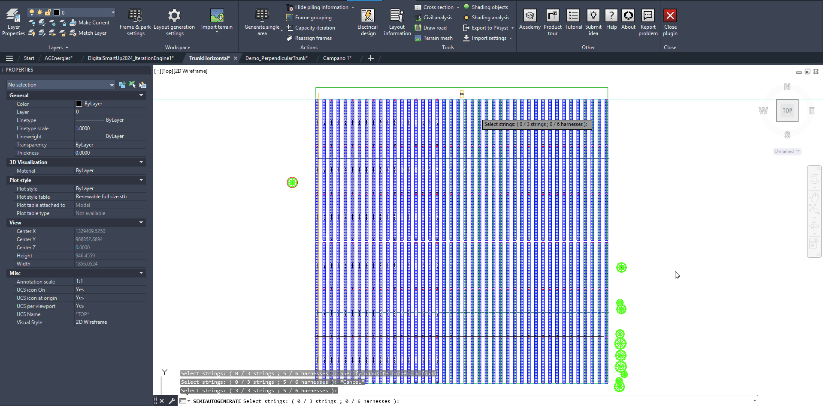Collapse the 3D Visualization section

point(141,162)
